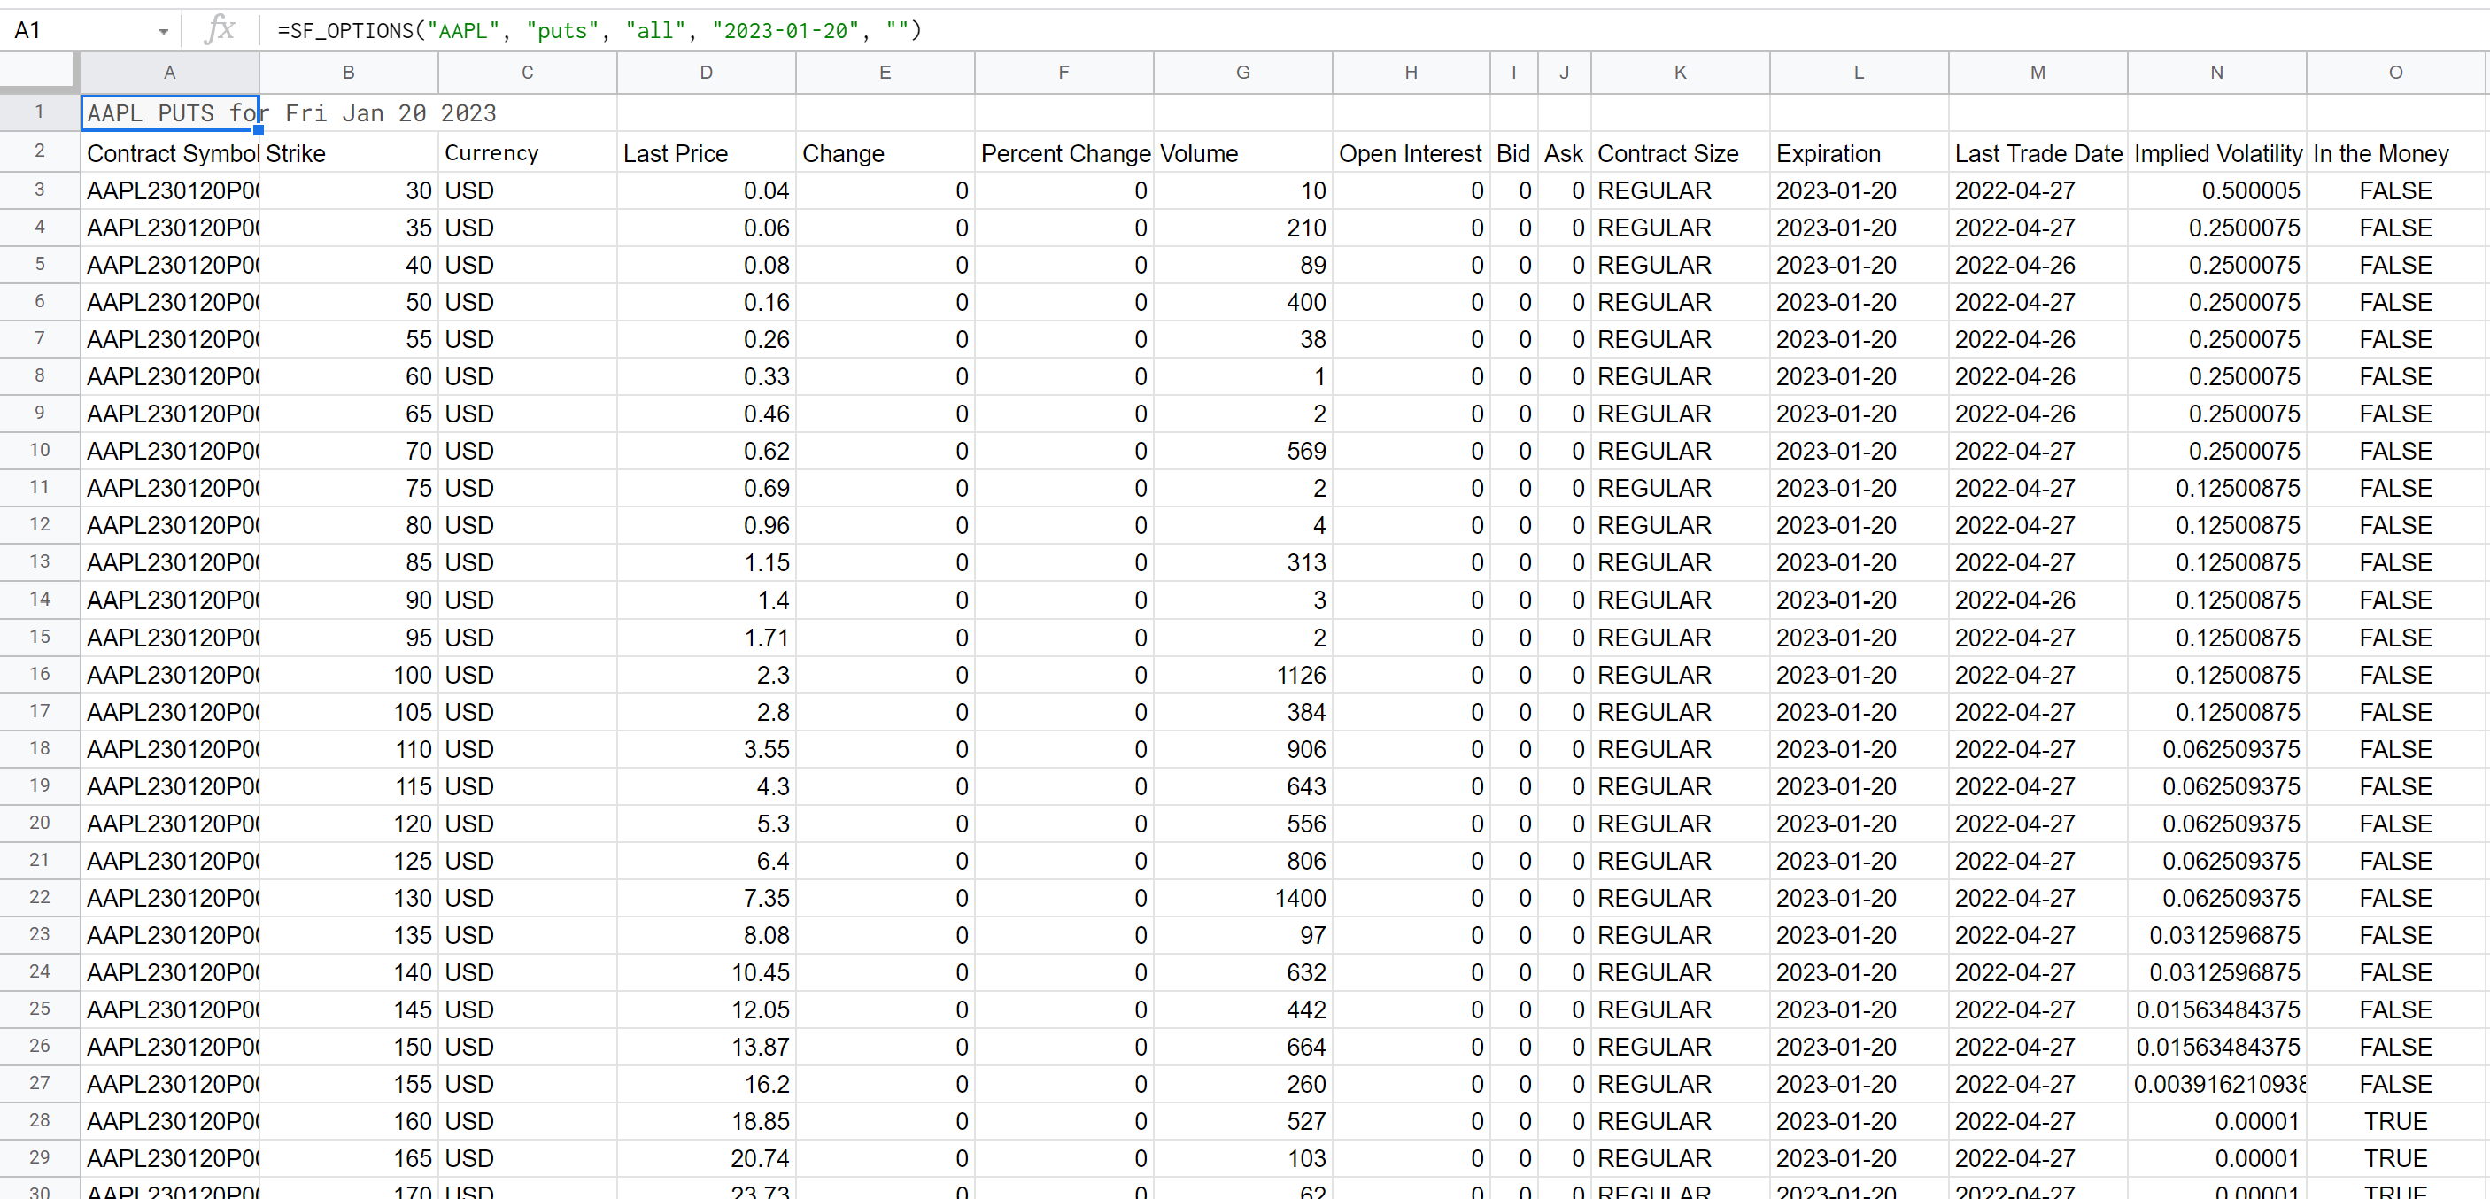Select row 2 header

[40, 151]
